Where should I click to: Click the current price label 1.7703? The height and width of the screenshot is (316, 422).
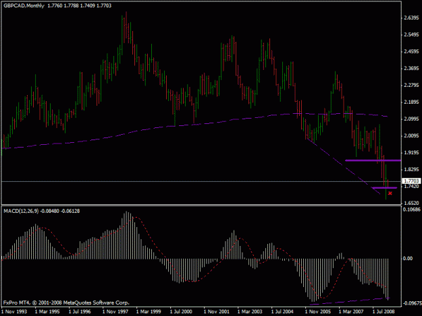click(x=411, y=181)
